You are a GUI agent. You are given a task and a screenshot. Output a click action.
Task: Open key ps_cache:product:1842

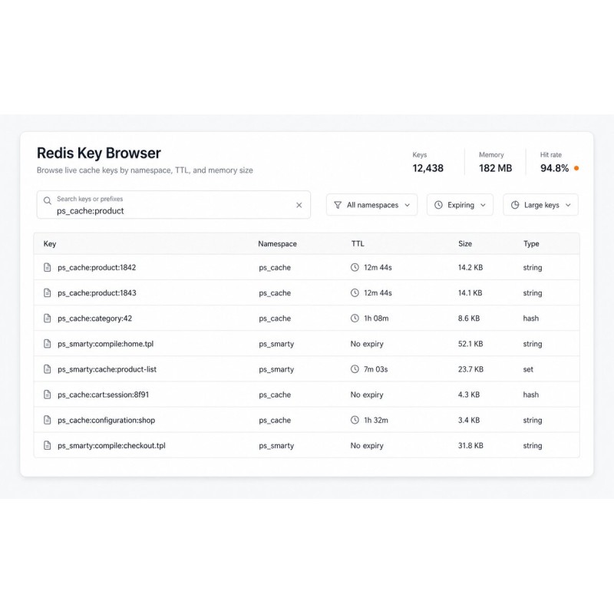97,267
